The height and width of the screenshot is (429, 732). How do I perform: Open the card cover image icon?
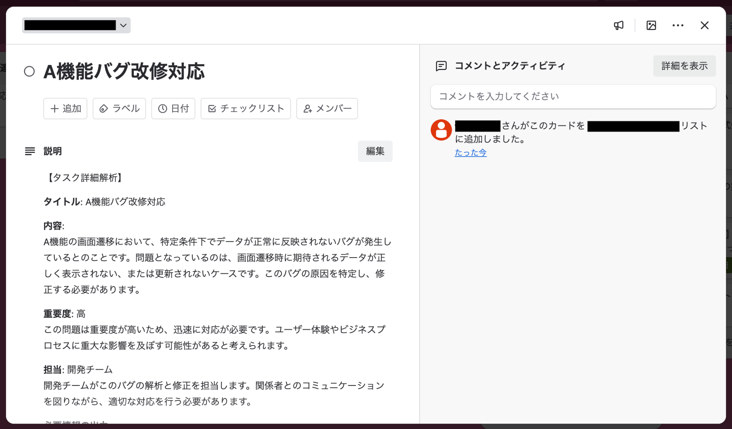[x=651, y=25]
